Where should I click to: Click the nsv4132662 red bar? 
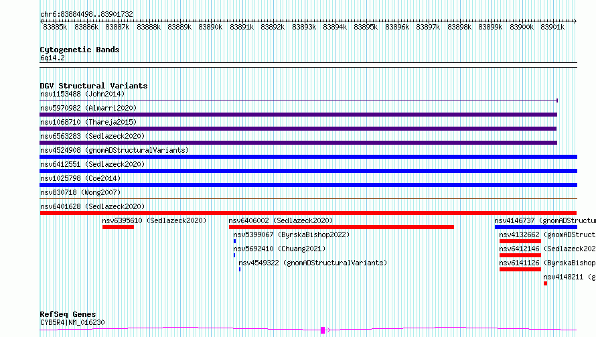click(520, 241)
